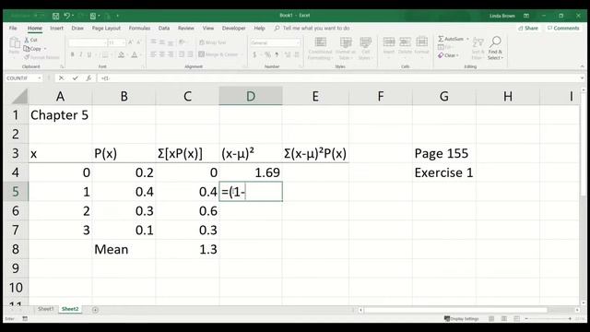Open Conditional Formatting menu

pos(320,49)
